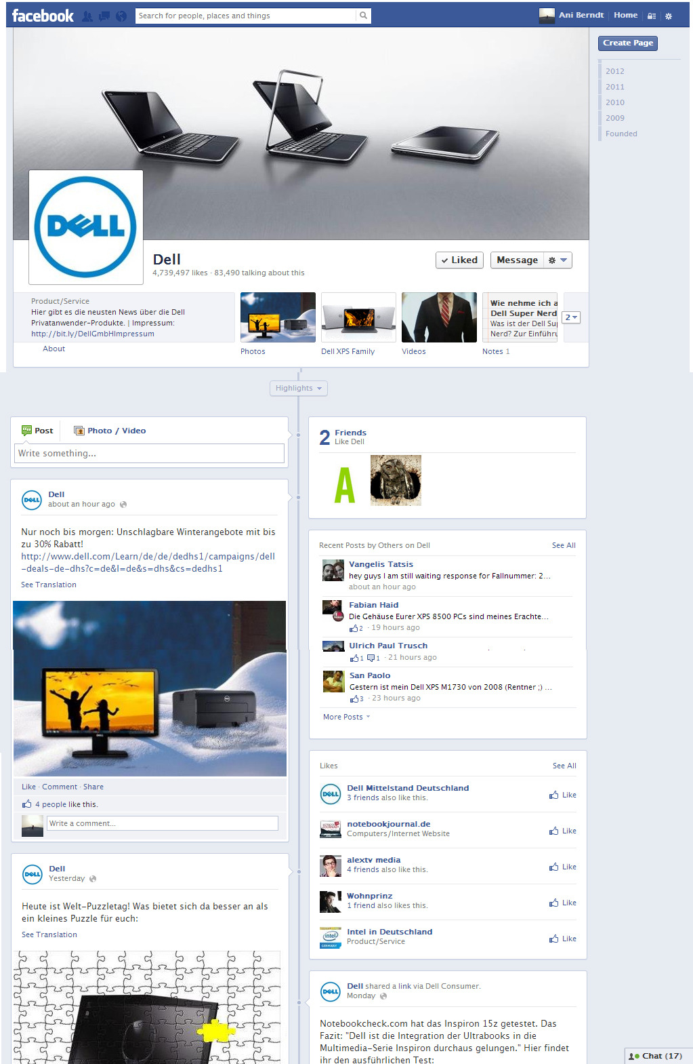Open friend requests icon in top bar
693x1064 pixels.
point(87,16)
